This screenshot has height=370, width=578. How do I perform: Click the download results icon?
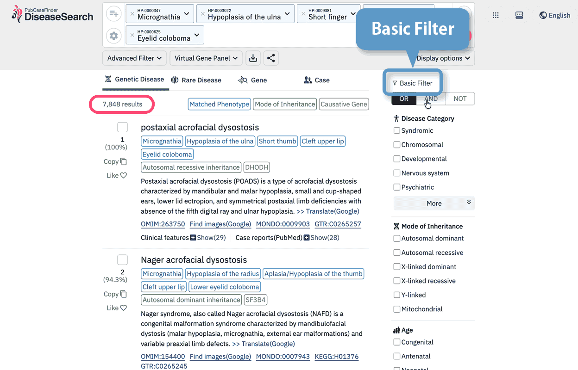tap(253, 58)
